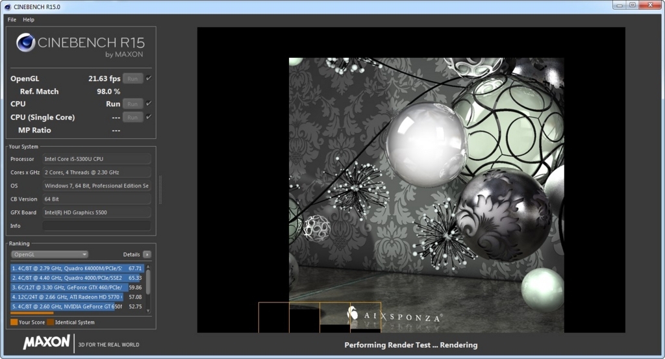Close the Cinebench R15 window
This screenshot has width=665, height=359.
pos(651,5)
